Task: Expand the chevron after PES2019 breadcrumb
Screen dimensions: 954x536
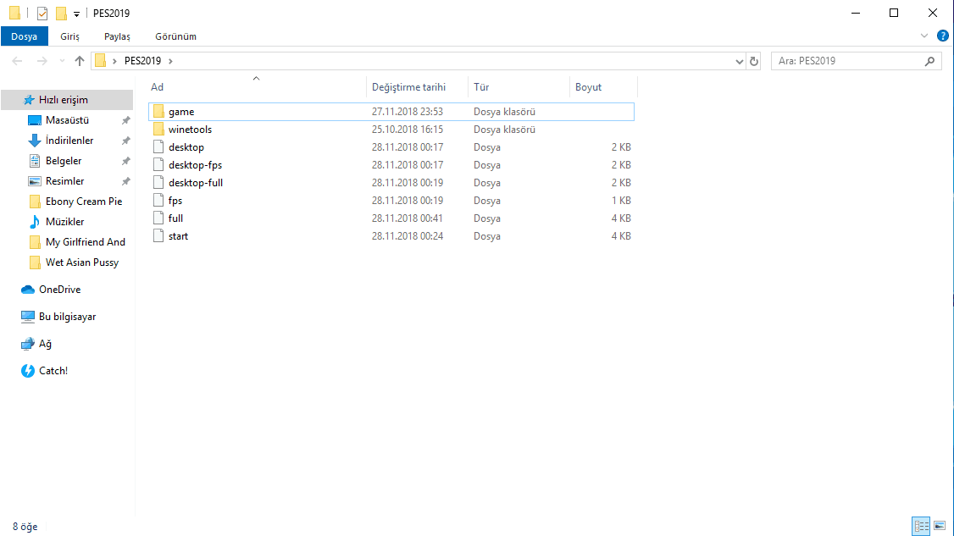Action: point(170,61)
